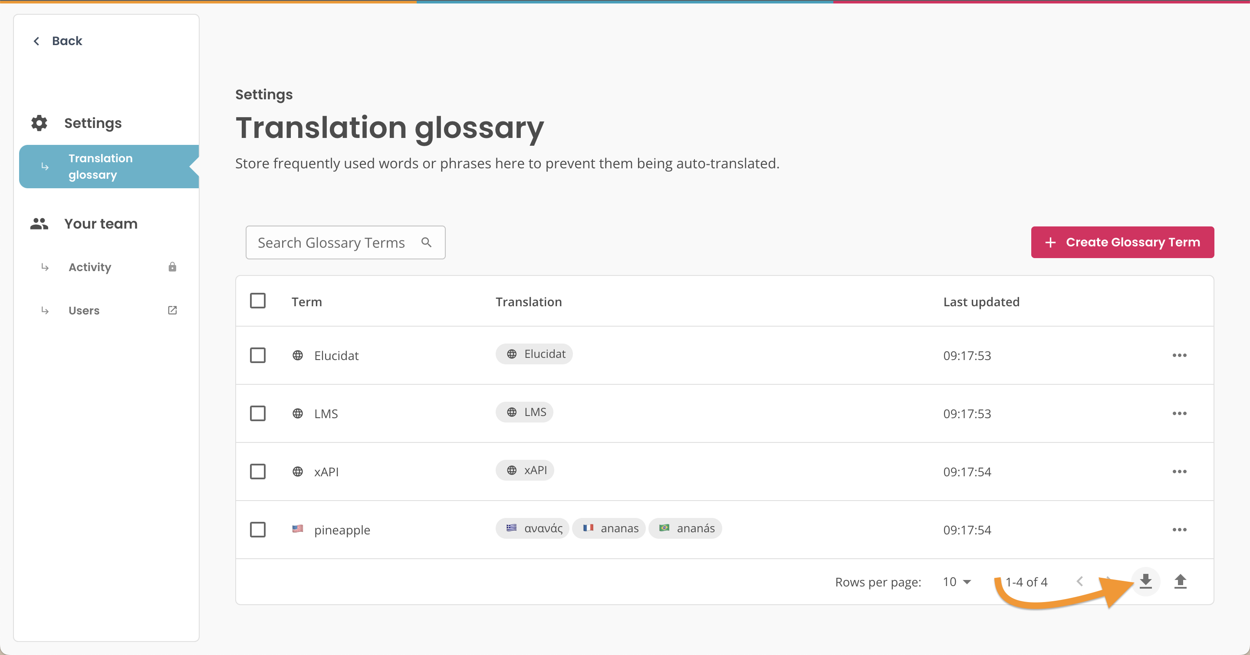This screenshot has width=1250, height=655.
Task: Open Activity under Your team
Action: (90, 267)
